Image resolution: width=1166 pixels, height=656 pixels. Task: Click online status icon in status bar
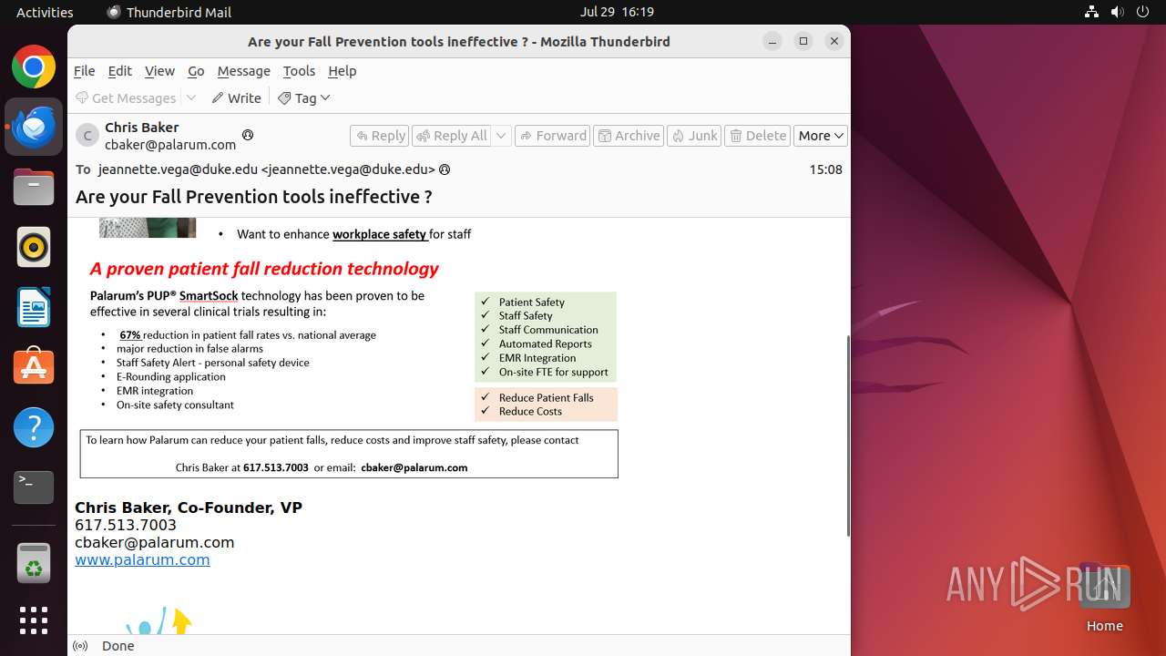pyautogui.click(x=80, y=646)
